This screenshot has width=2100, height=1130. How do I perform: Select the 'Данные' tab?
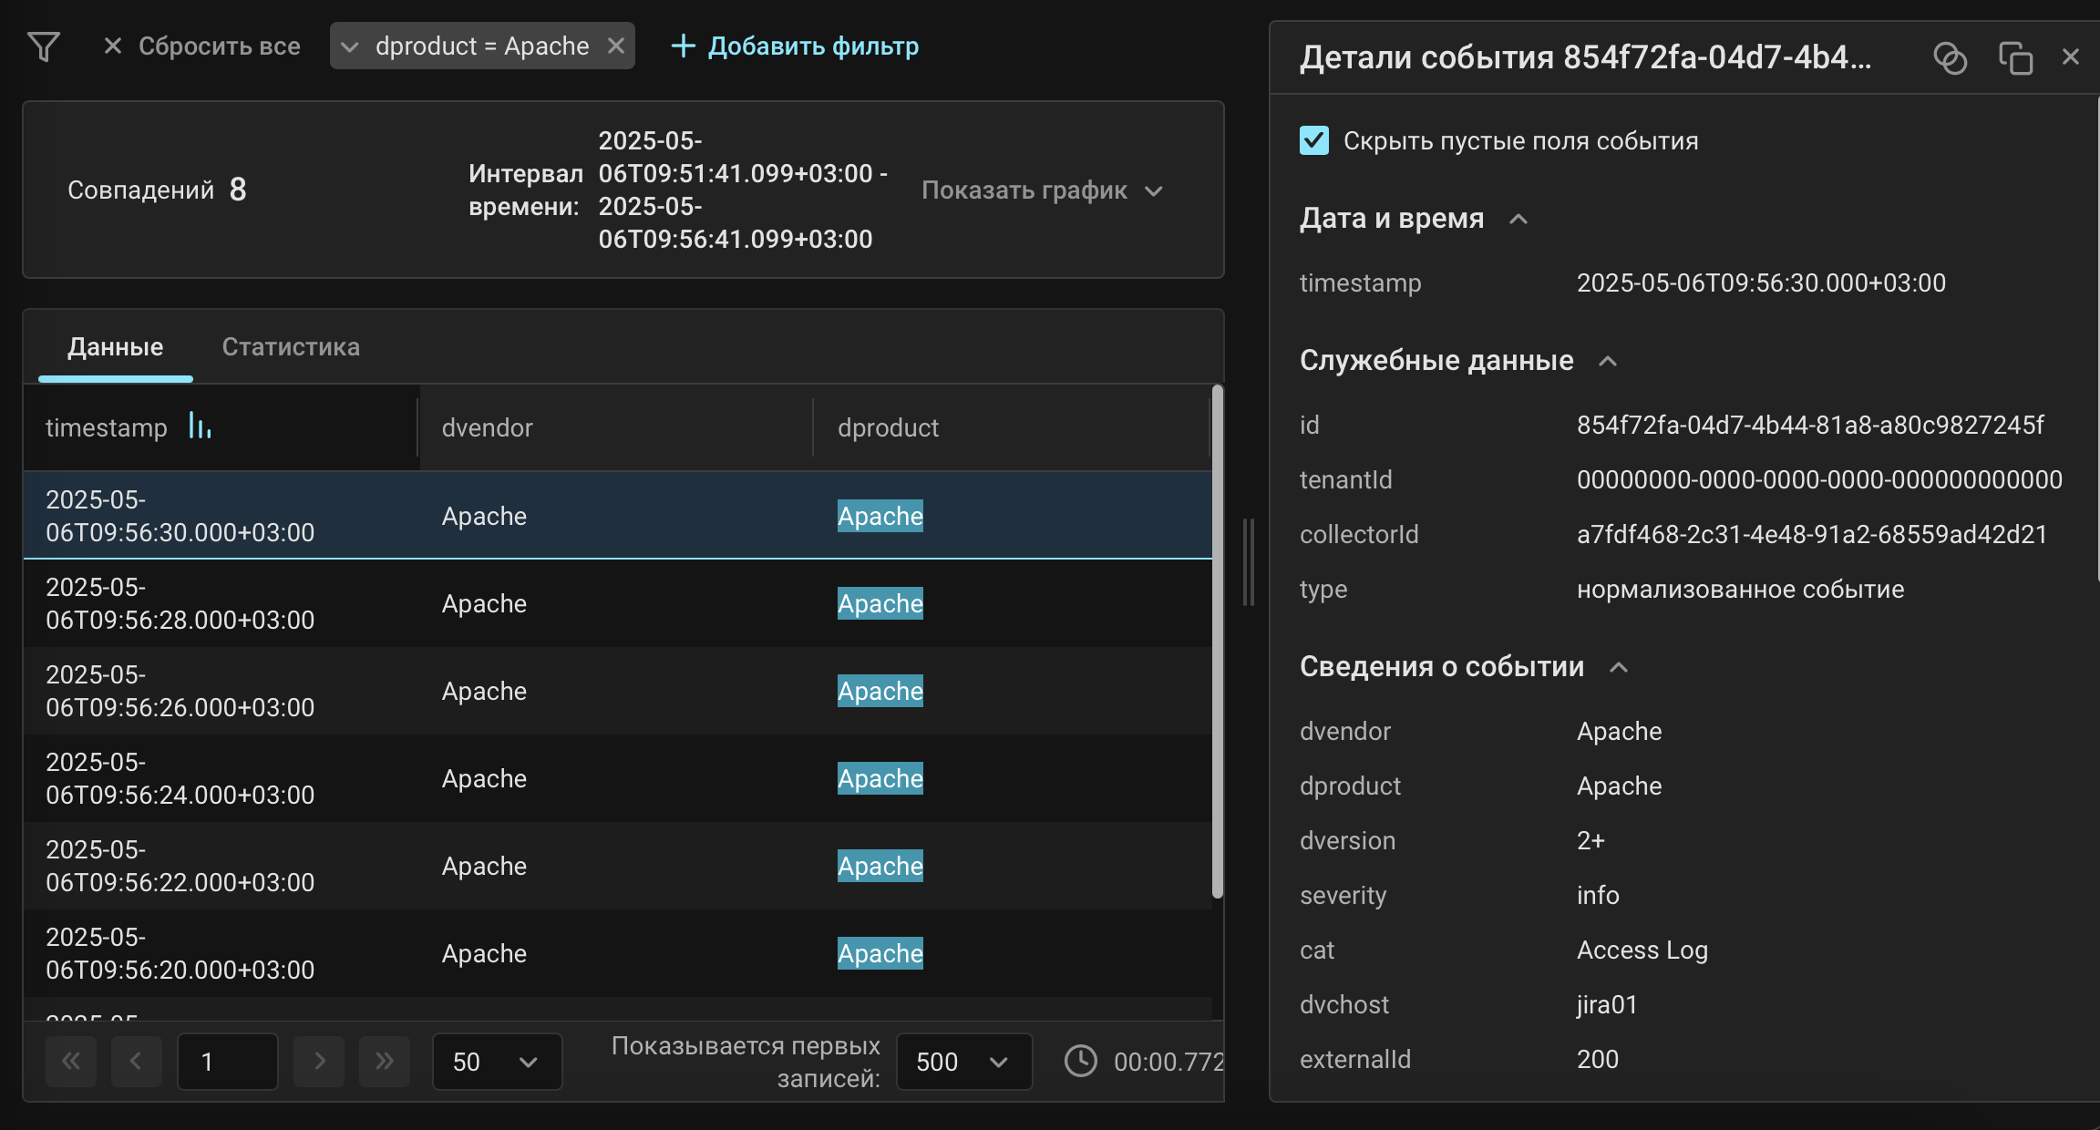point(114,346)
